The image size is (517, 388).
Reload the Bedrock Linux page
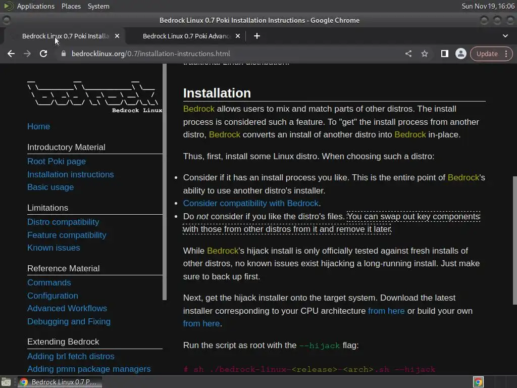point(43,54)
